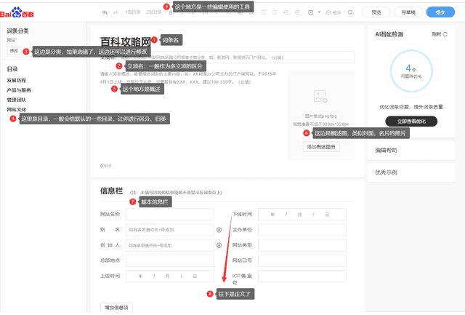Viewport: 465px width, 315px height.
Task: Apply 1级目录 heading style
Action: pyautogui.click(x=132, y=12)
